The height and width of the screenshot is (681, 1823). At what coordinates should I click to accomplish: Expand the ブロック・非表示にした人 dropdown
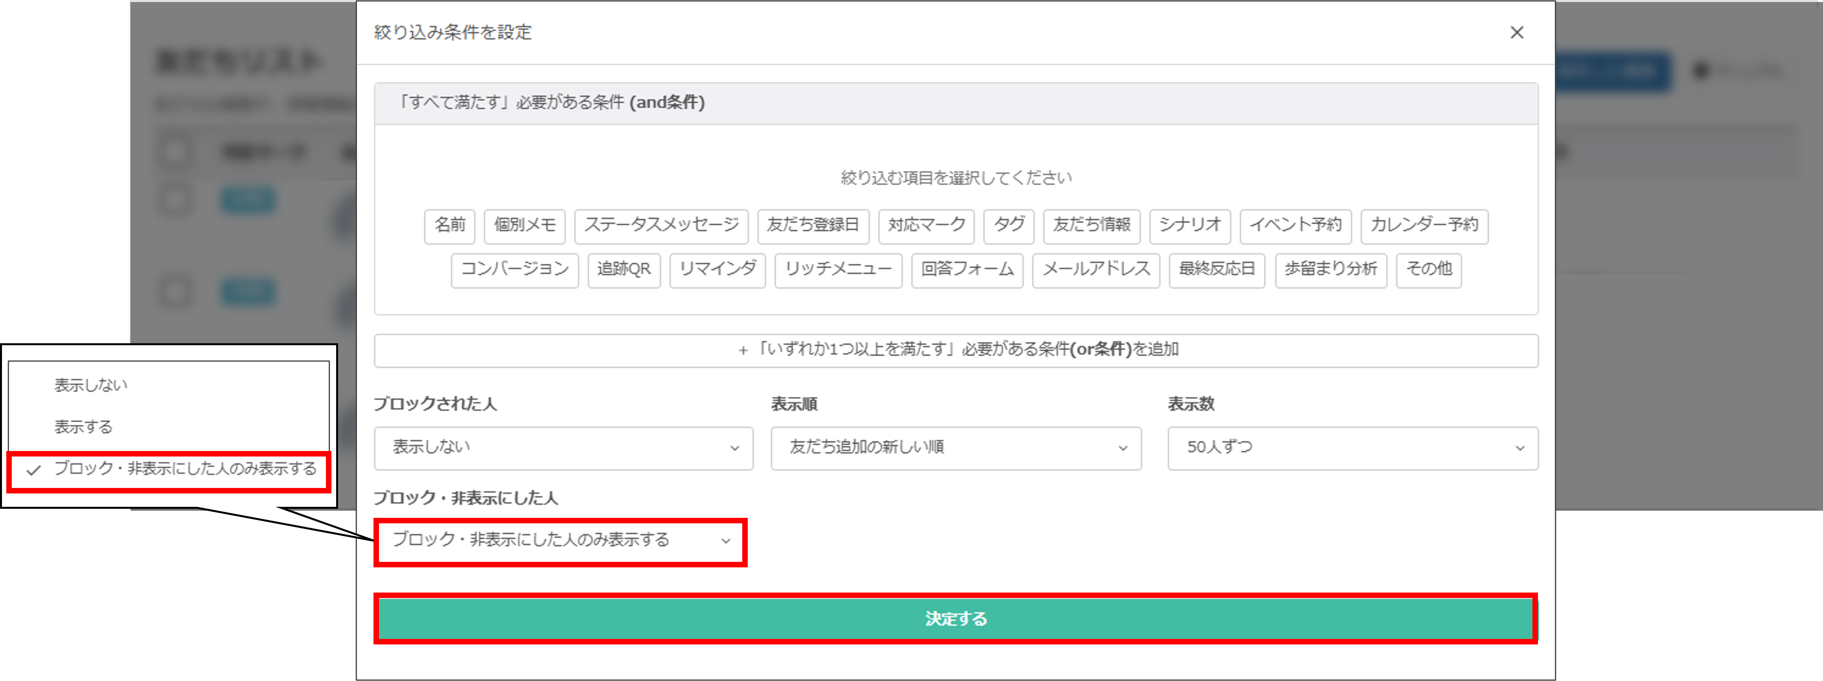[x=560, y=541]
